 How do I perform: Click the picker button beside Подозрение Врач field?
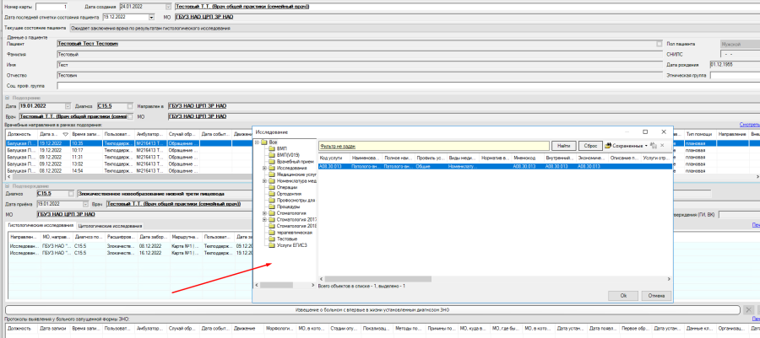tap(130, 116)
